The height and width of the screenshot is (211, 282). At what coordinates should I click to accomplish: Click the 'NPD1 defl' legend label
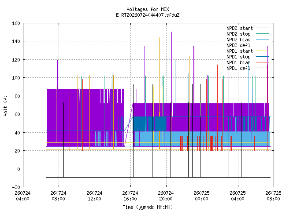(238, 69)
